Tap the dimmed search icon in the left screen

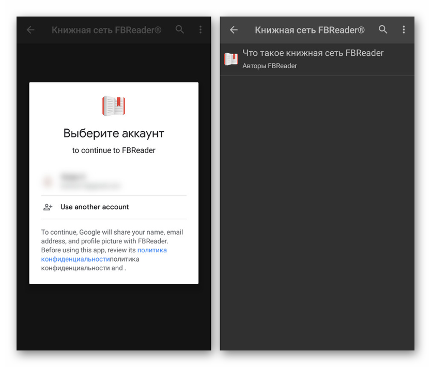pos(180,29)
